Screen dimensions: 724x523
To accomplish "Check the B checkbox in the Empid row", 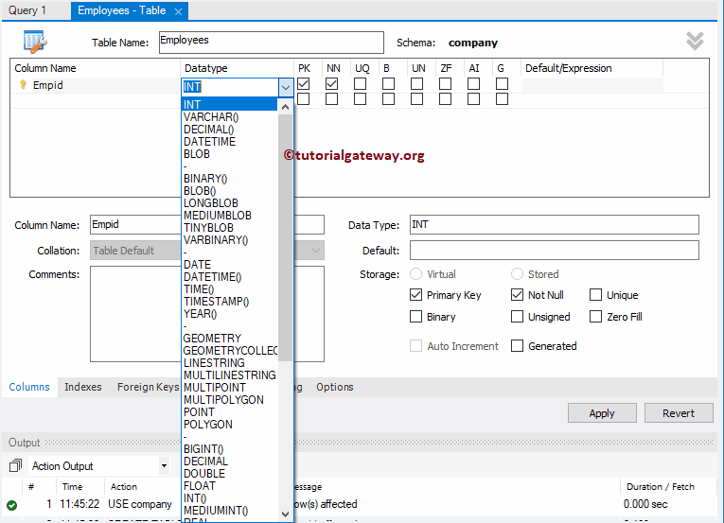I will click(x=388, y=83).
